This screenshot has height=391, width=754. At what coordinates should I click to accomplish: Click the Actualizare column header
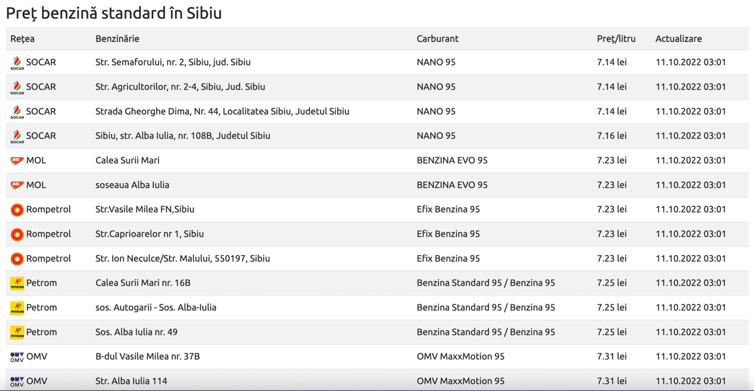679,39
